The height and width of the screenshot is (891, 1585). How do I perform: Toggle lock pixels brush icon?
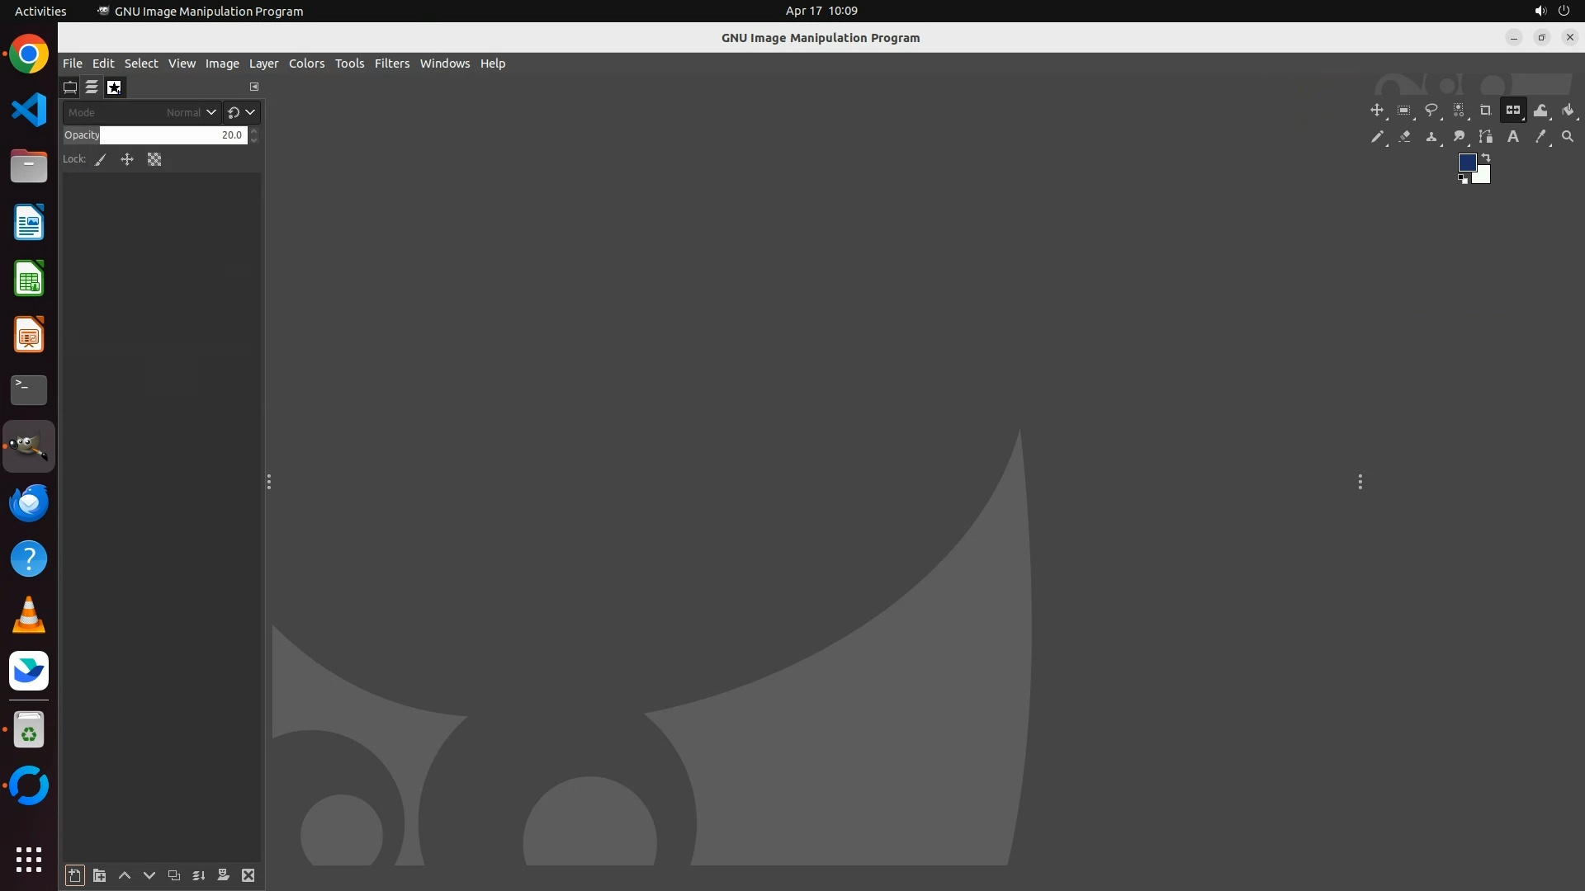(x=101, y=160)
